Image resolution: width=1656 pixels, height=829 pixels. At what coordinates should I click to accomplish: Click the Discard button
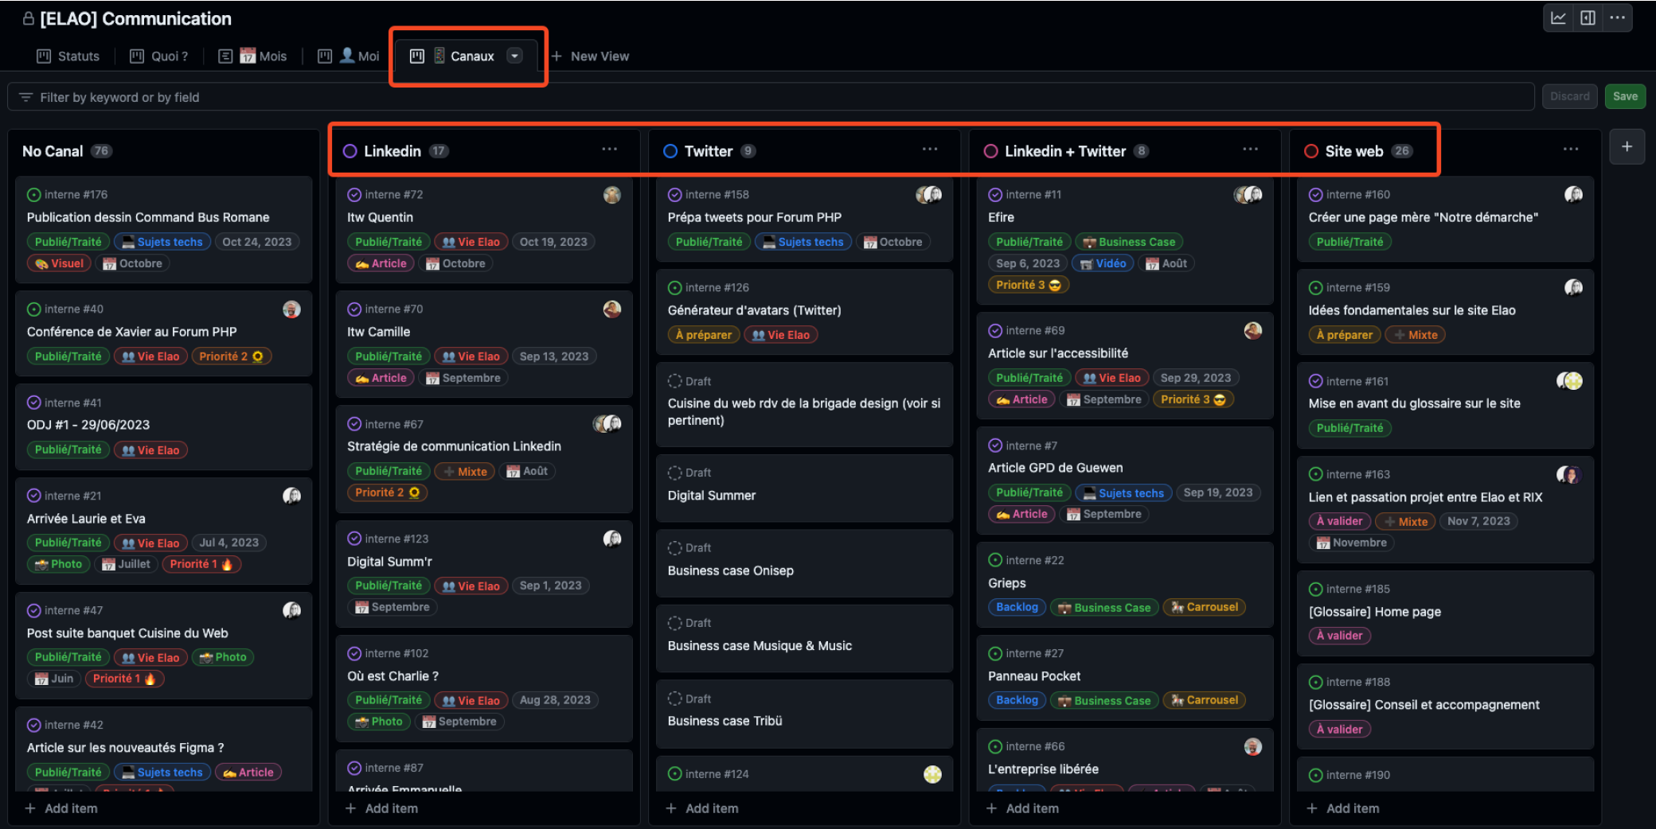[x=1569, y=95]
